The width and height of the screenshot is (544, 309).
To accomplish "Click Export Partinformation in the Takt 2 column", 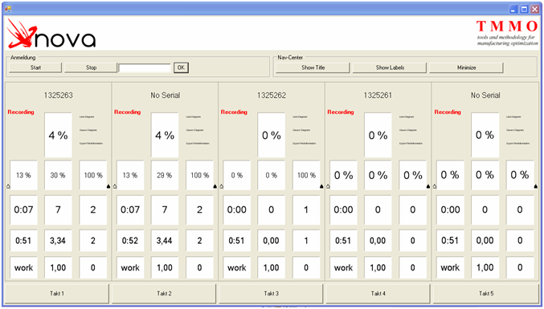I will [198, 143].
